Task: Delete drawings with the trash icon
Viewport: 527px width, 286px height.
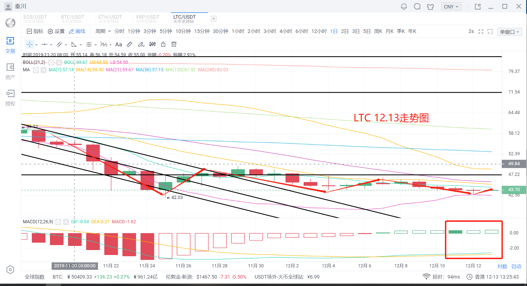Action: pos(174,44)
